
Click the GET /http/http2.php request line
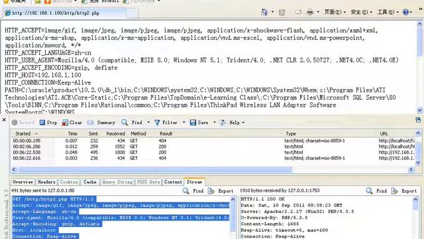[54, 199]
